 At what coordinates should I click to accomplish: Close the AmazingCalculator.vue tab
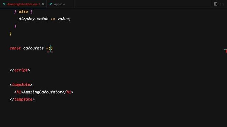point(43,4)
